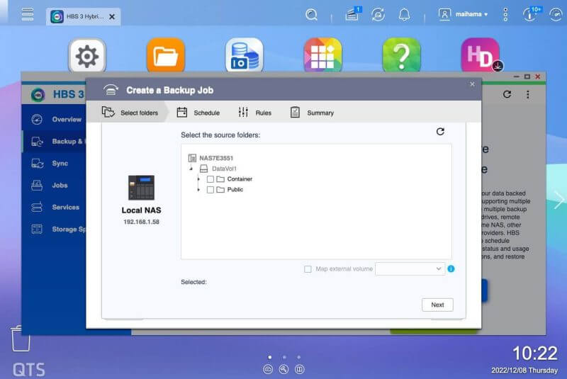Select the Schedule wizard step
Screen dimensions: 567x379
198,113
